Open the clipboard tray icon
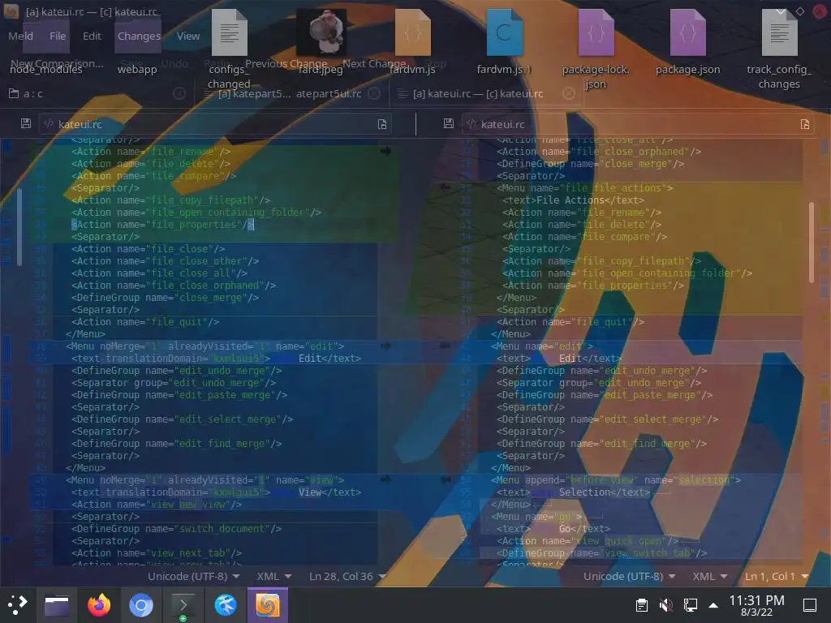 (641, 604)
